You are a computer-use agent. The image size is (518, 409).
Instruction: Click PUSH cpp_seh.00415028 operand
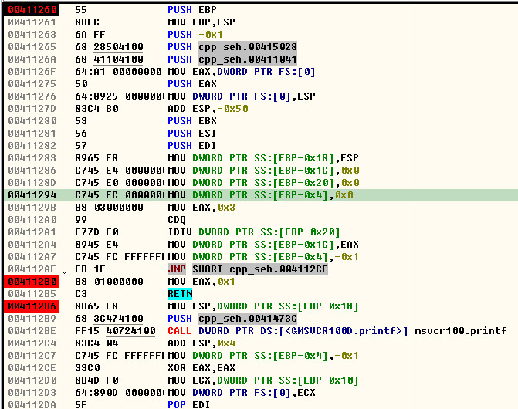(x=248, y=47)
